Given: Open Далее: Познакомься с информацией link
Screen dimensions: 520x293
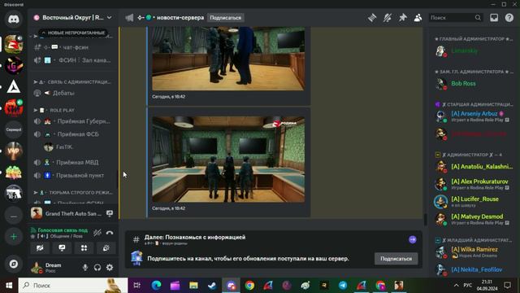Looking at the screenshot, I should (195, 237).
